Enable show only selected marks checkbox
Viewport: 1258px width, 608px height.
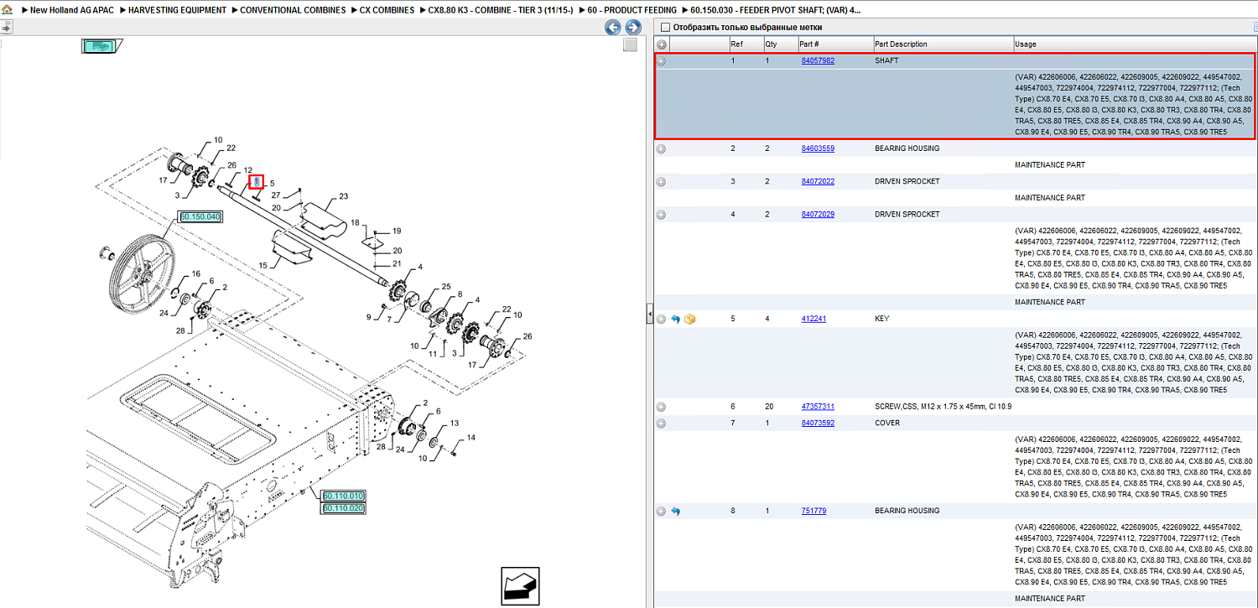point(666,28)
